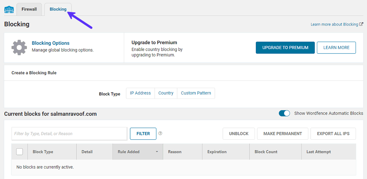Open Learn more about Blocking link
Image resolution: width=367 pixels, height=179 pixels.
pos(334,24)
